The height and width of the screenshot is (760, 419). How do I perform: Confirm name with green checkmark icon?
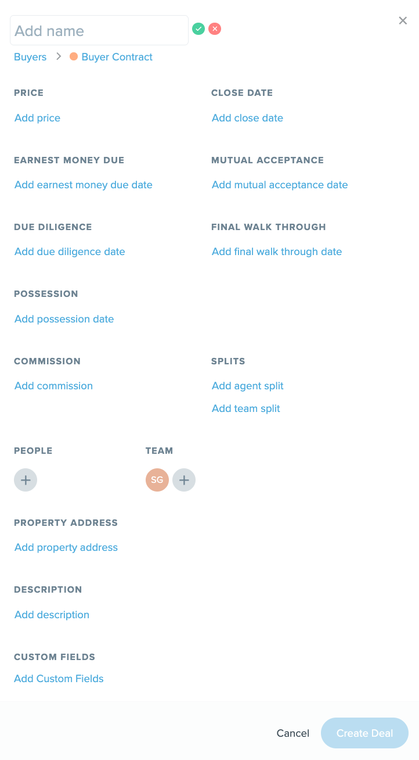(x=198, y=28)
